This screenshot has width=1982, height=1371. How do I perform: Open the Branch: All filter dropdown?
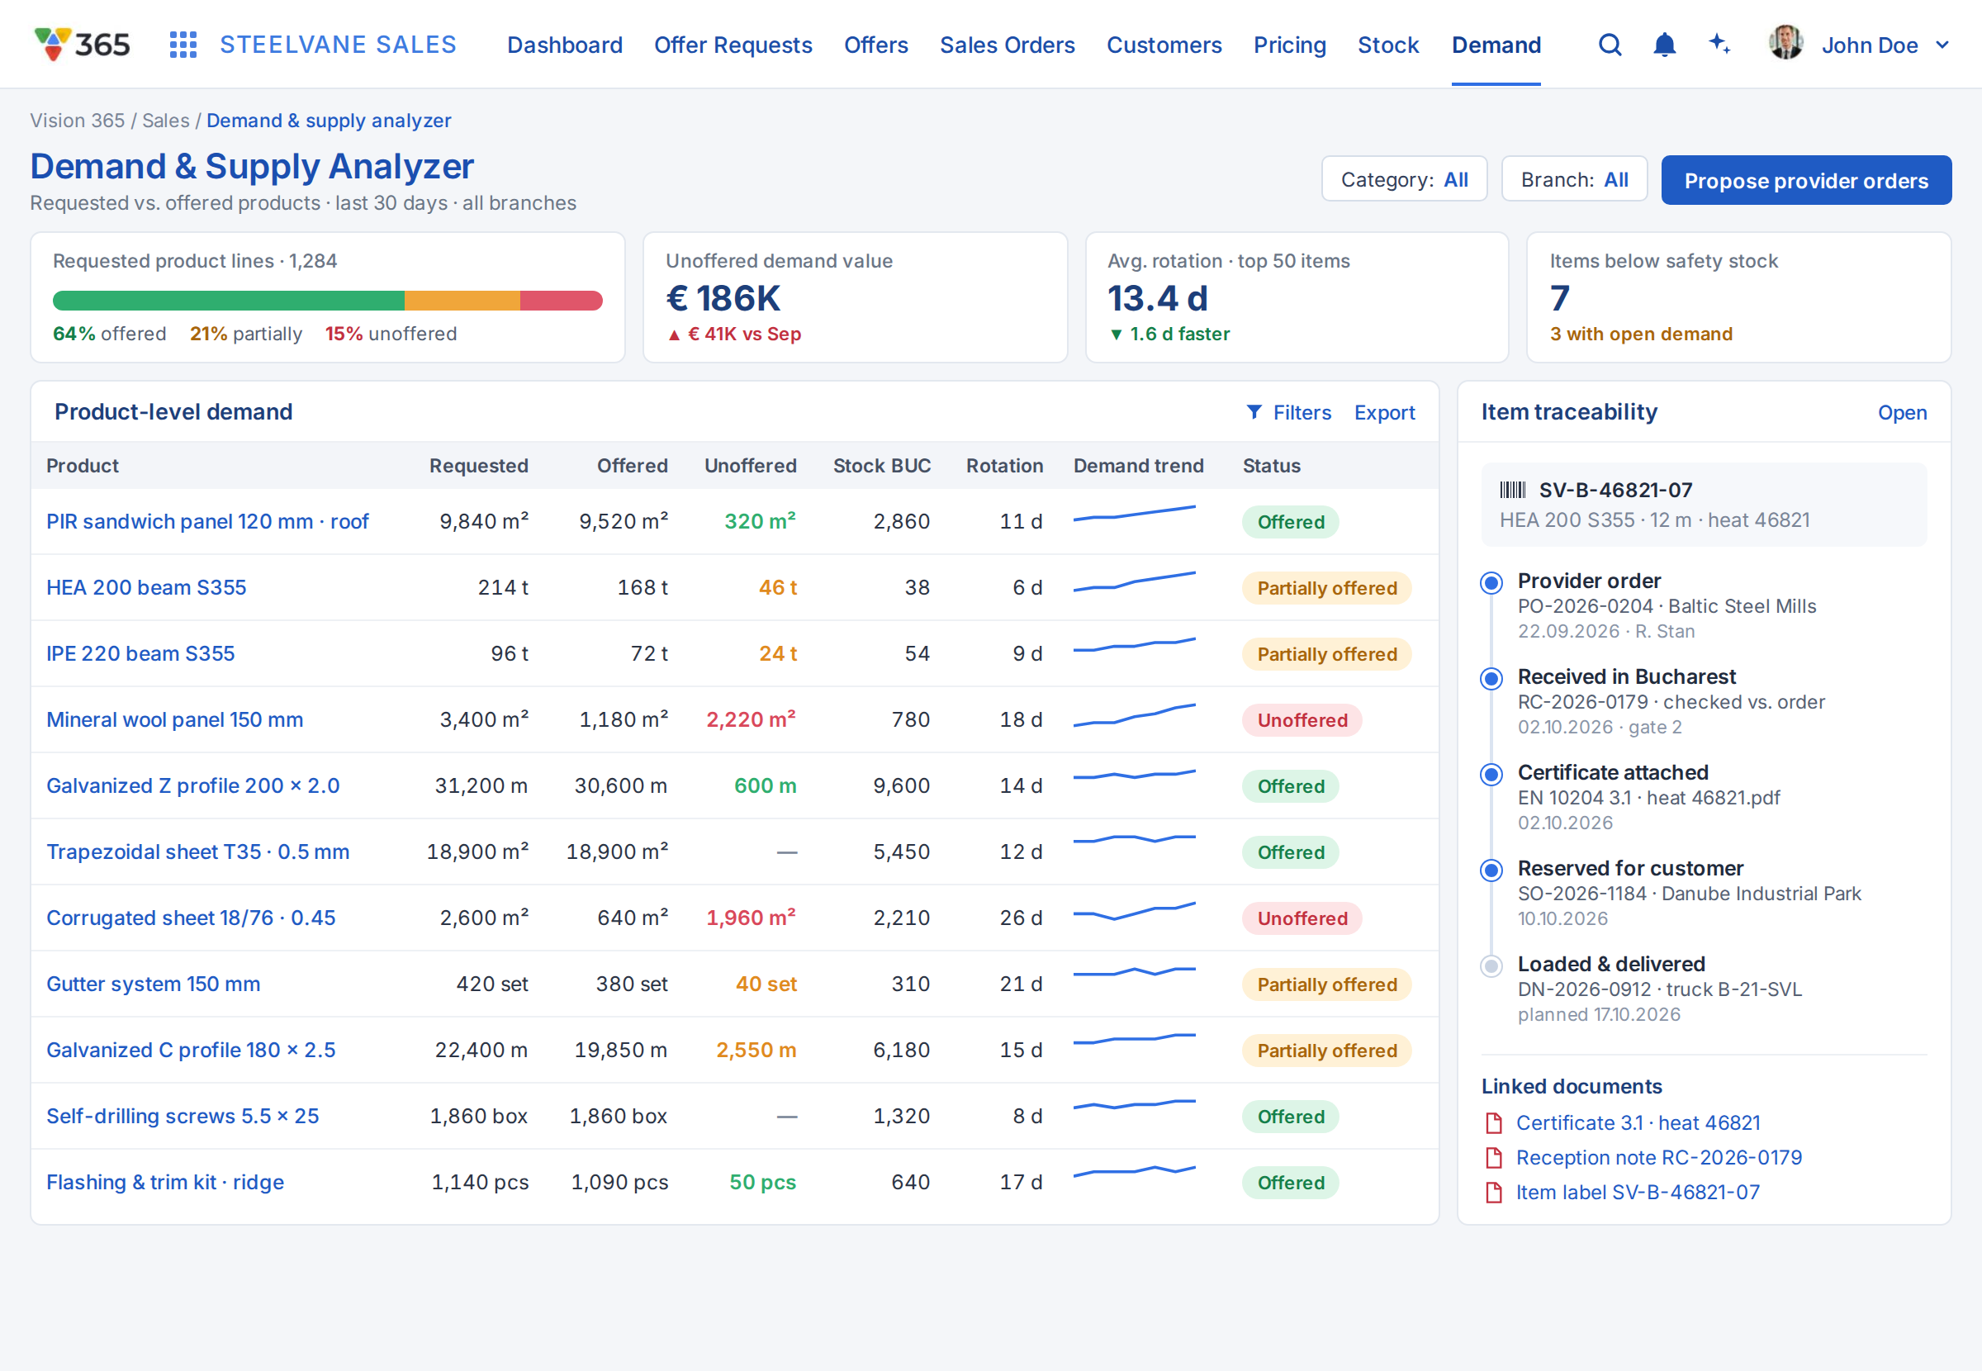(1574, 179)
